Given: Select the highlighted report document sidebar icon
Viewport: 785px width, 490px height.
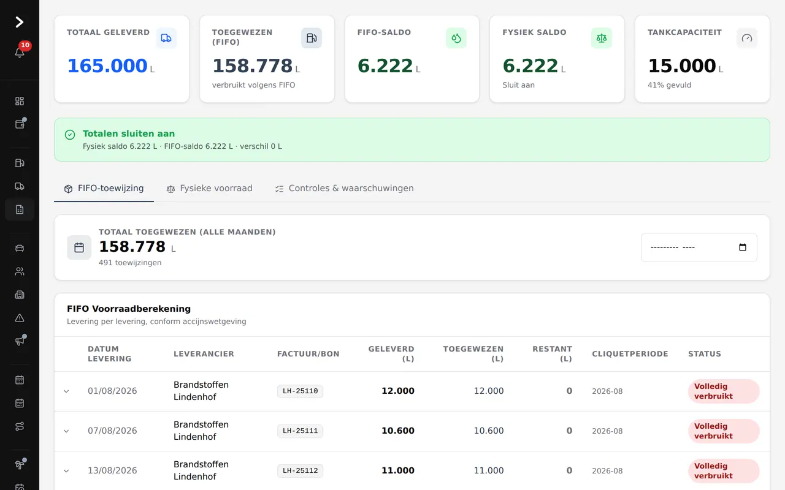Looking at the screenshot, I should (x=20, y=209).
